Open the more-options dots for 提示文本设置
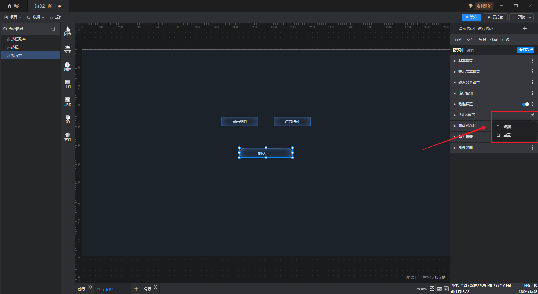The image size is (538, 294). tap(533, 71)
